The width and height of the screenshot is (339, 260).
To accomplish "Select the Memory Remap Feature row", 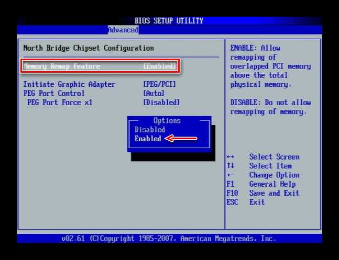I will (x=100, y=66).
